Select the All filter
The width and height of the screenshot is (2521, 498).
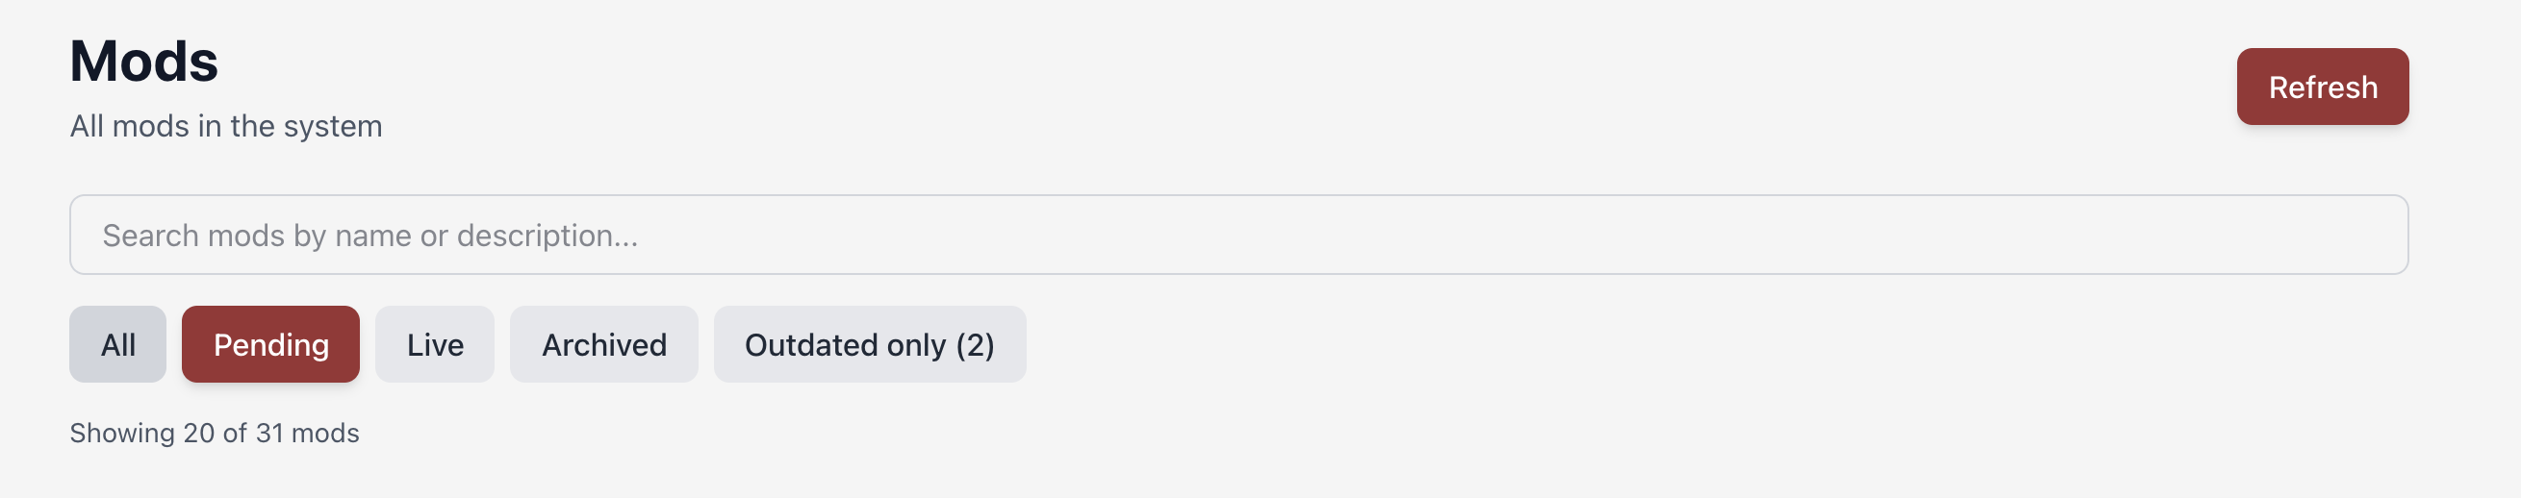point(117,344)
